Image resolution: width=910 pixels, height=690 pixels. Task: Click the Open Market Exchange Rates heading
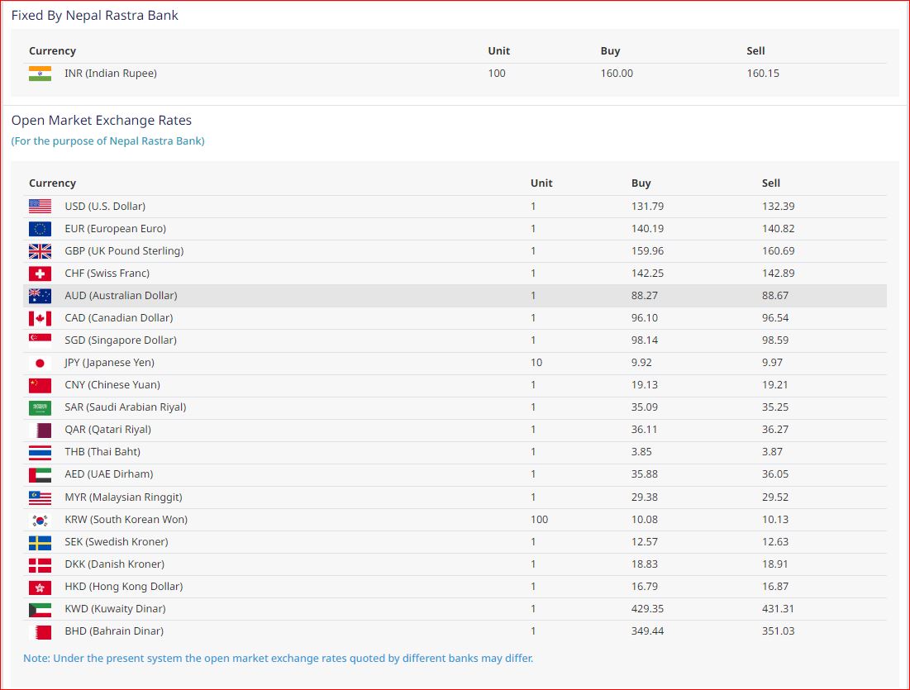[101, 121]
